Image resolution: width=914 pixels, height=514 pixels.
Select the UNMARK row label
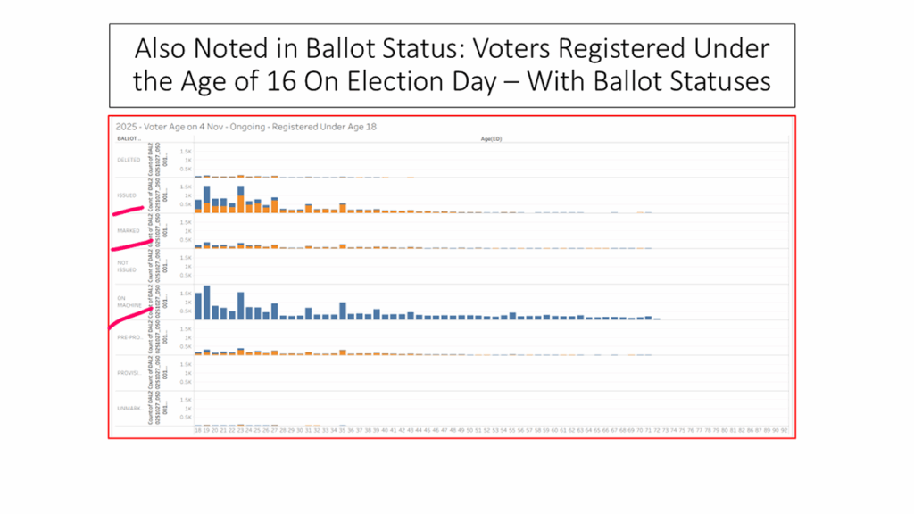pyautogui.click(x=128, y=409)
